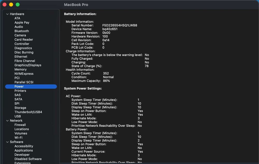Click the Battery Power subsection label
The image size is (259, 164).
(x=77, y=129)
